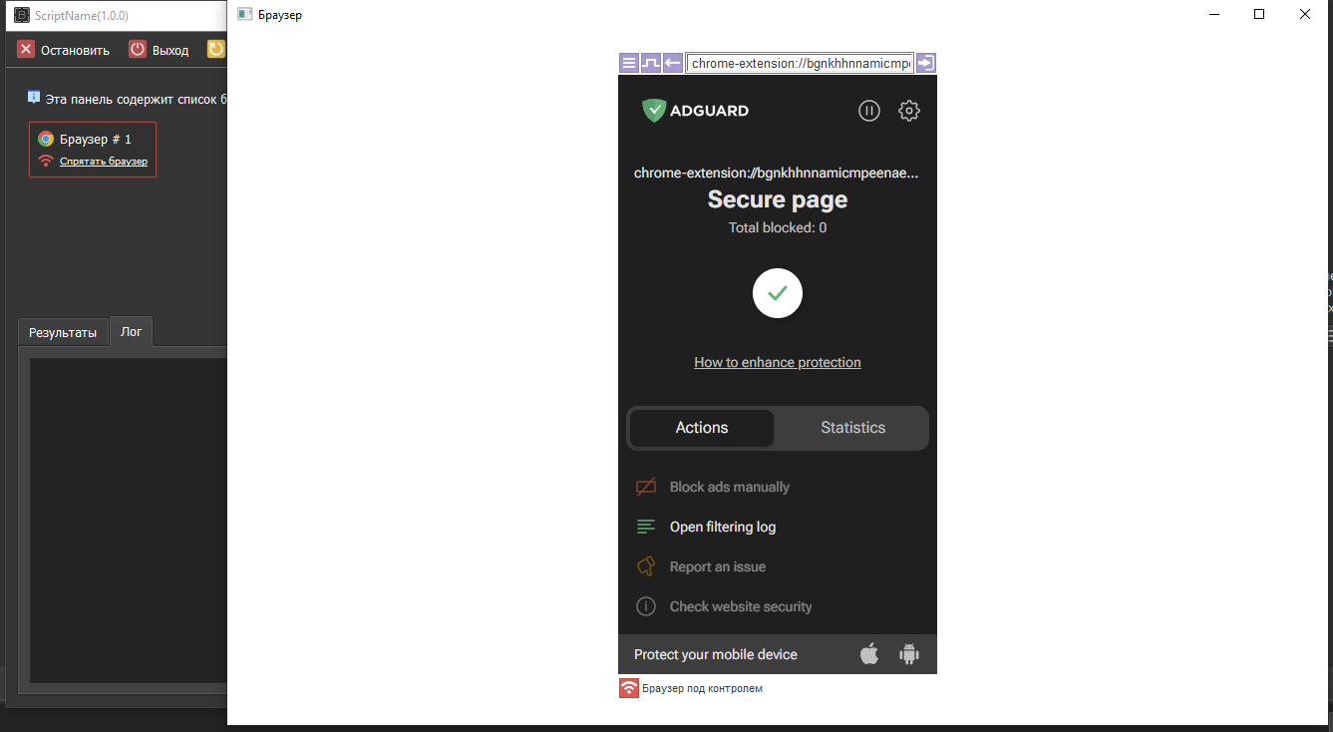Click Open filtering log

pos(723,527)
